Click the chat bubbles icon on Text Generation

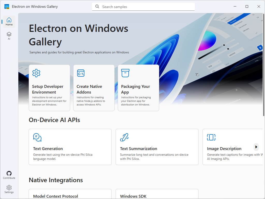coord(37,137)
